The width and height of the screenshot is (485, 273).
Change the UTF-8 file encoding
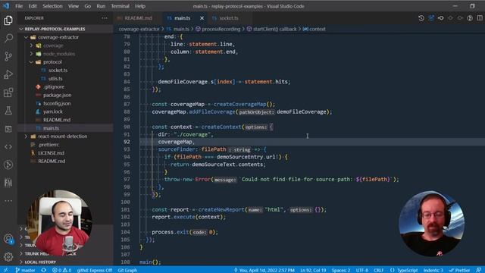point(362,270)
